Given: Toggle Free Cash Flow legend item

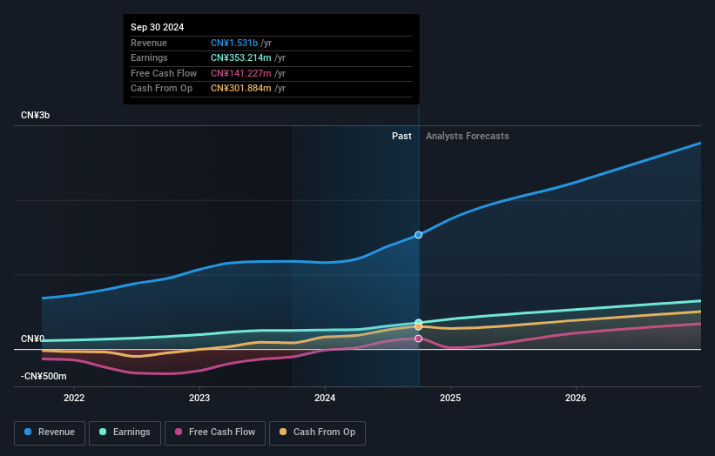Looking at the screenshot, I should coord(212,433).
